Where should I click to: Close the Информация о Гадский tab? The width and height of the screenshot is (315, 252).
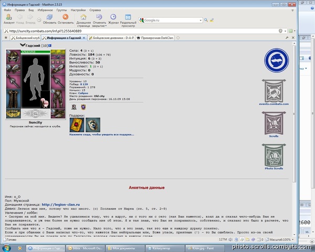tap(84, 38)
